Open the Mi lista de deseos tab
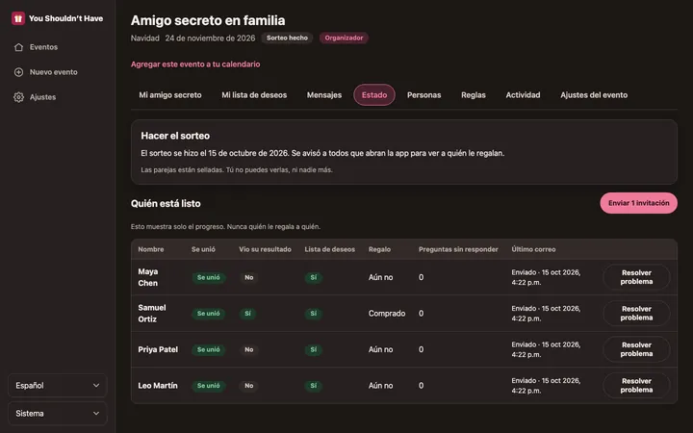 (x=254, y=95)
